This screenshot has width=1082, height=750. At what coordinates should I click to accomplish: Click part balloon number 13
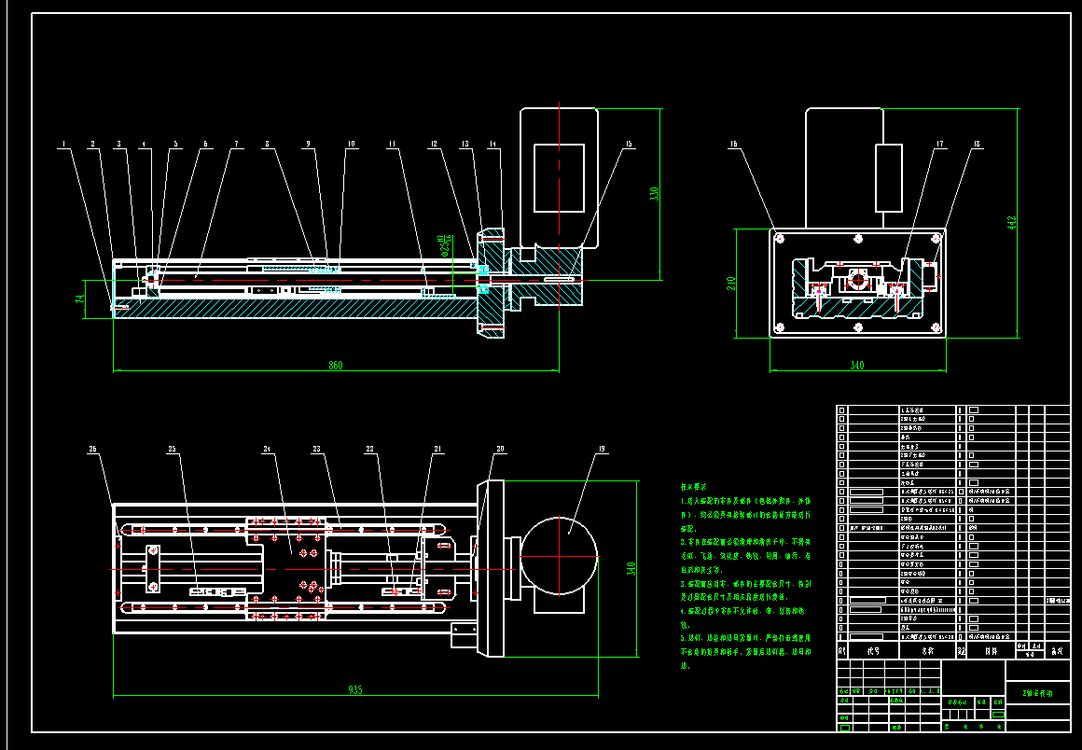[x=465, y=145]
